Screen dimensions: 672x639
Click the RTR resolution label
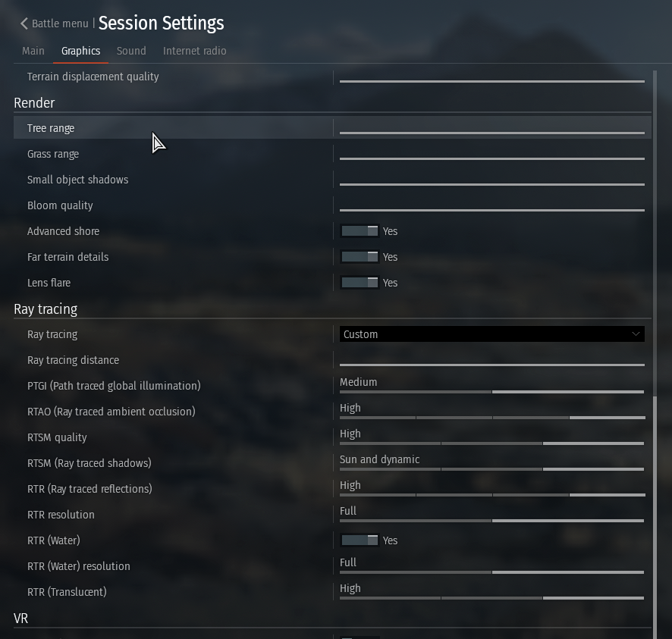(61, 515)
